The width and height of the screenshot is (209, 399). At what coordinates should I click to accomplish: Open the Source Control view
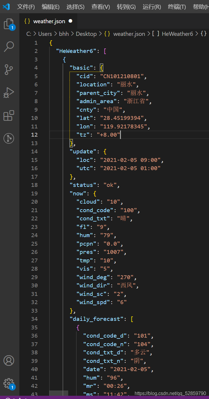tap(9, 70)
